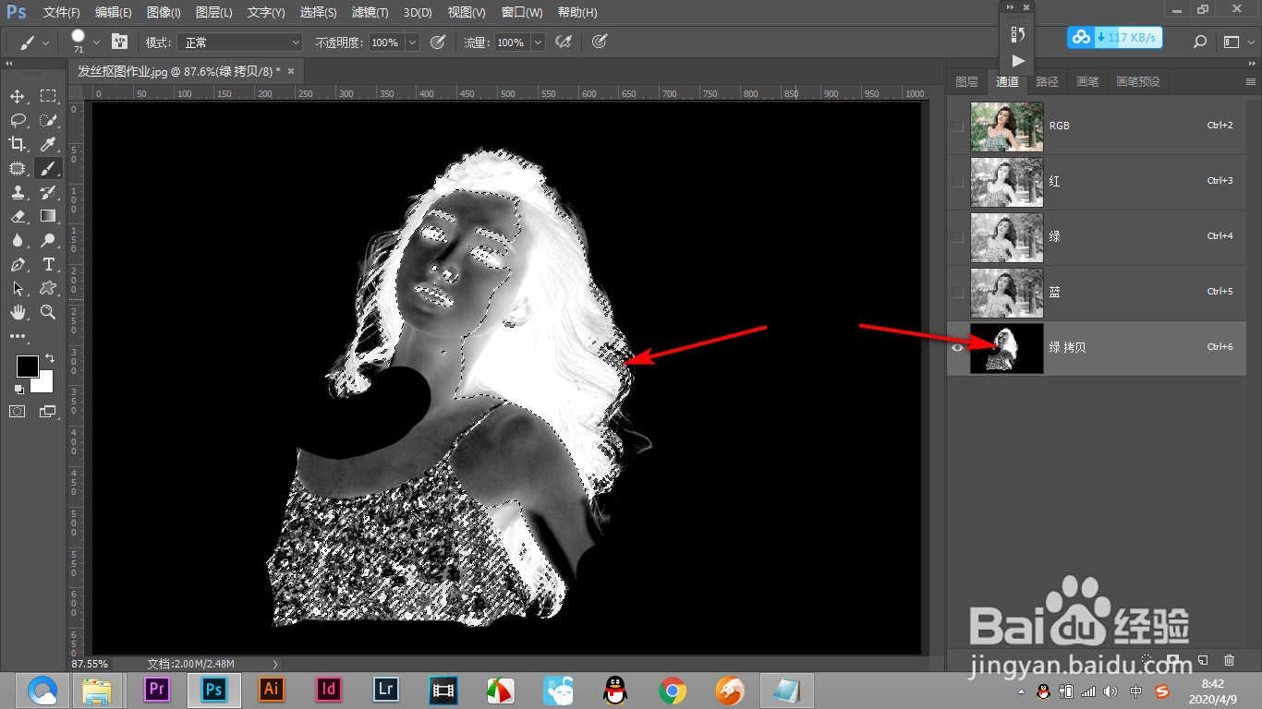
Task: Select the Pen tool
Action: (x=18, y=264)
